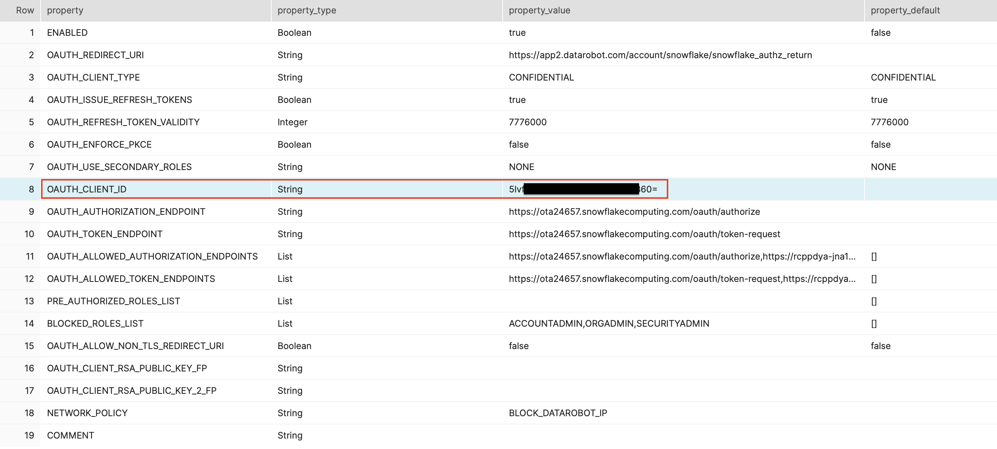Viewport: 997px width, 449px height.
Task: Click the 7776000 refresh token validity value
Action: pos(528,122)
